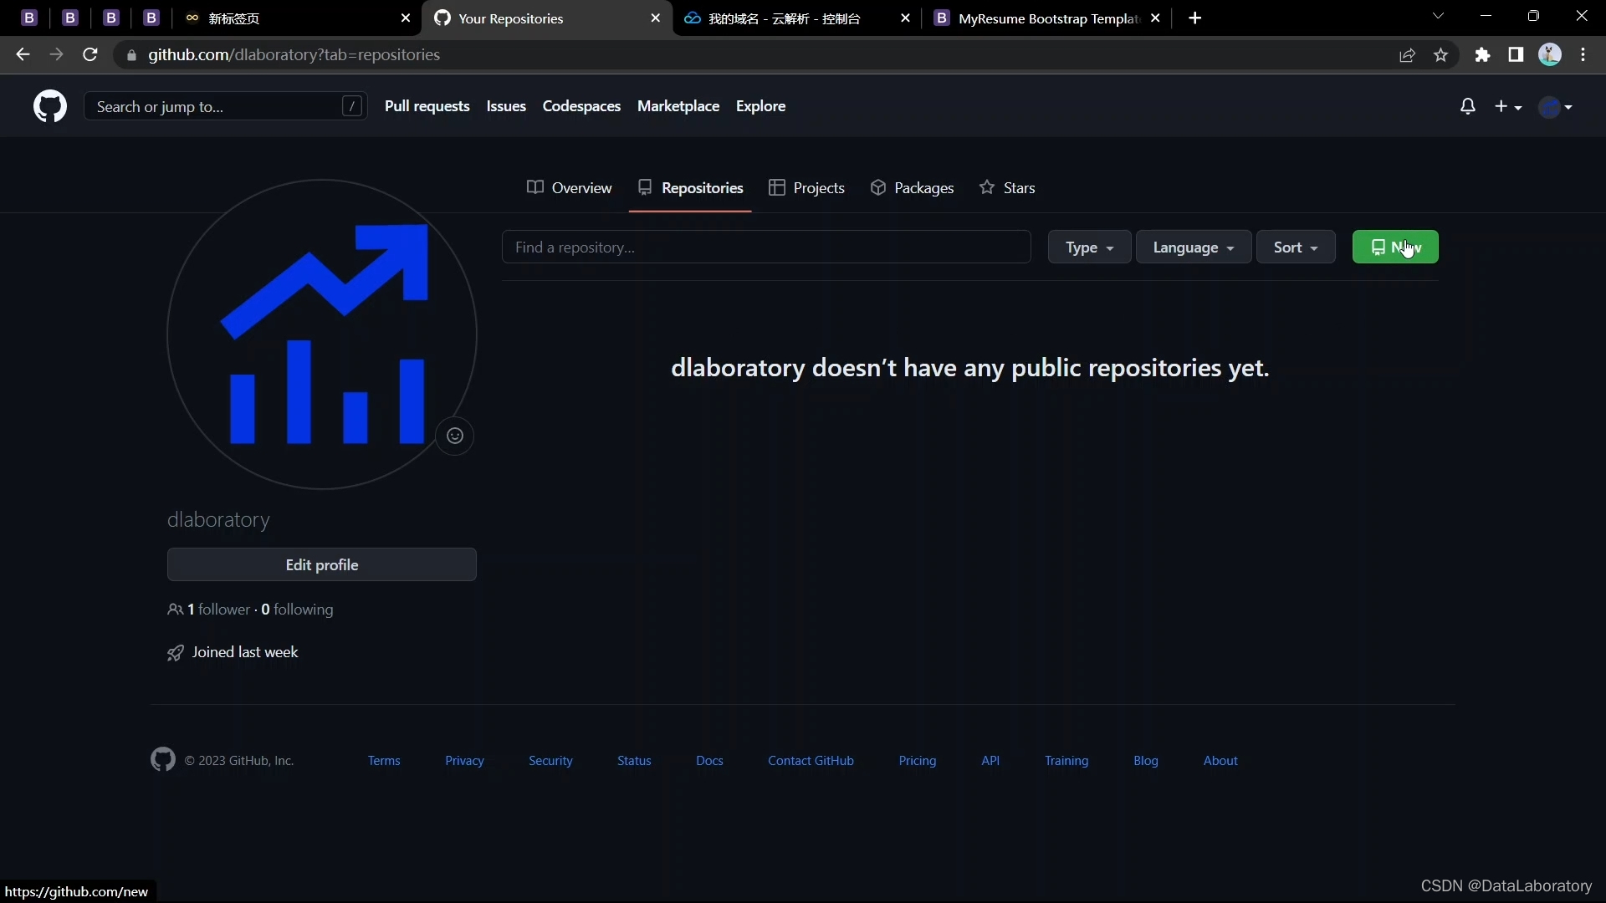
Task: Open Issues in the header
Action: tap(506, 106)
